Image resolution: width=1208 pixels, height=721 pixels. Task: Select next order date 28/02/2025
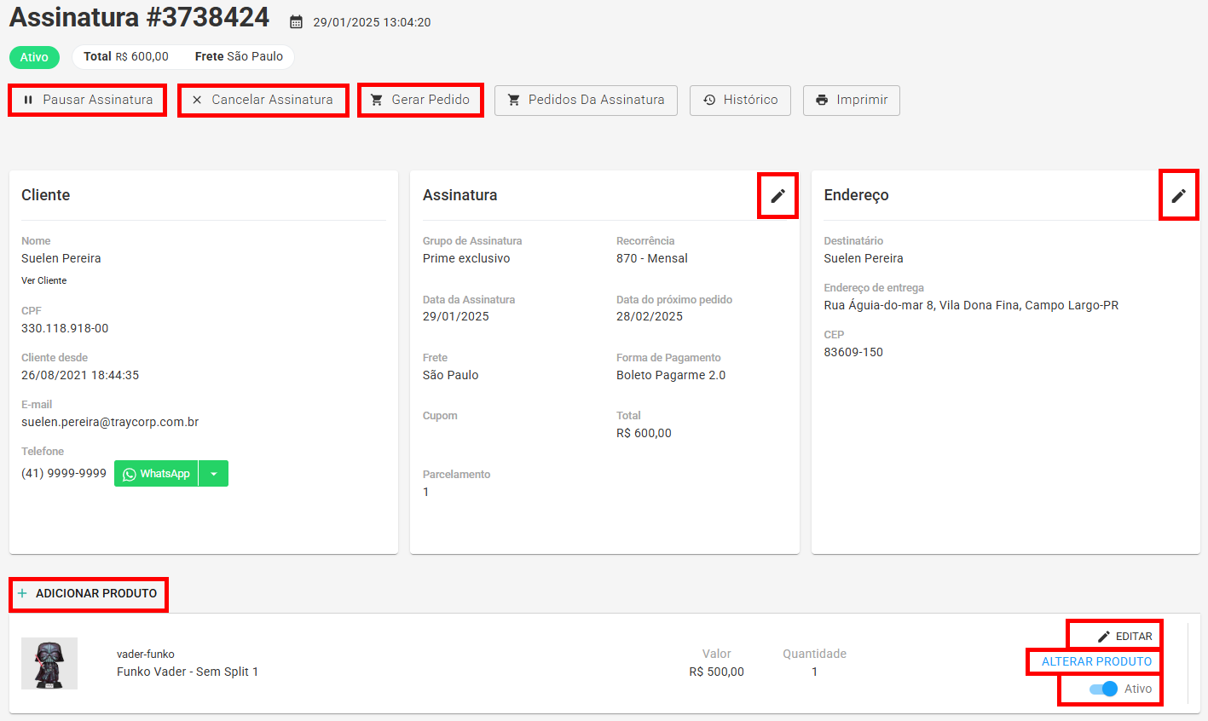pyautogui.click(x=650, y=316)
